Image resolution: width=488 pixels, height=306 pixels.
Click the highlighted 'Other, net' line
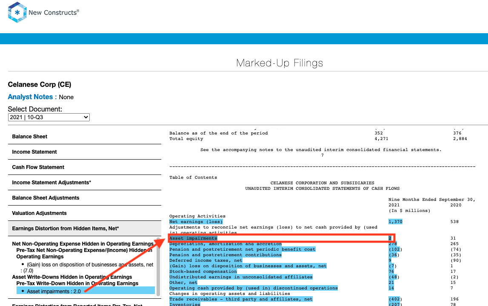pos(183,283)
